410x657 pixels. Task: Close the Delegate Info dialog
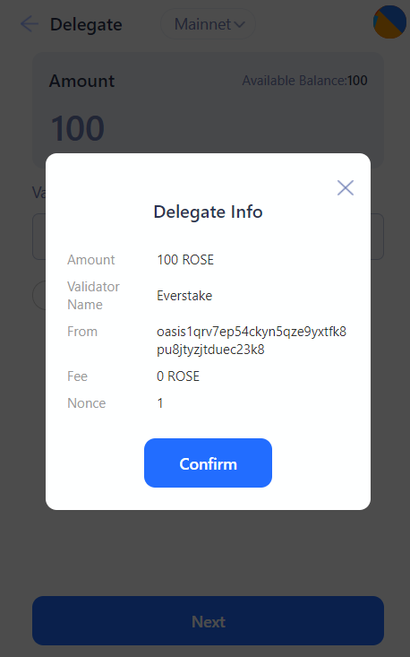346,187
